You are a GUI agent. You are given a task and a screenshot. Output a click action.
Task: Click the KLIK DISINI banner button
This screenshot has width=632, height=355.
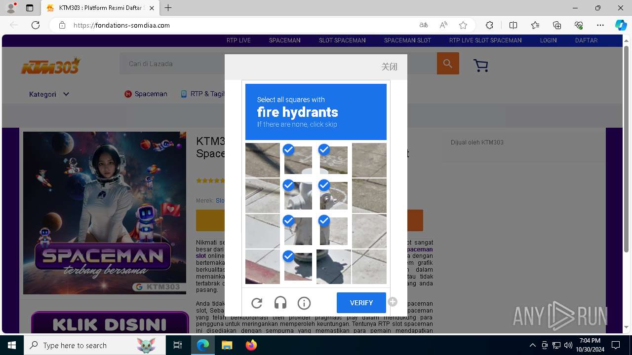point(110,323)
